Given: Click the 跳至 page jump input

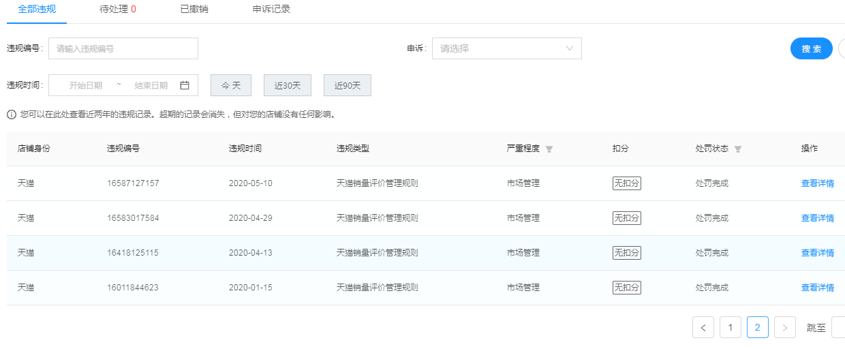Looking at the screenshot, I should click(838, 327).
